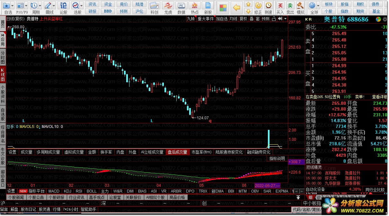The height and width of the screenshot is (216, 389).
Task: Click 指标说明 indicator description button
Action: click(x=277, y=158)
